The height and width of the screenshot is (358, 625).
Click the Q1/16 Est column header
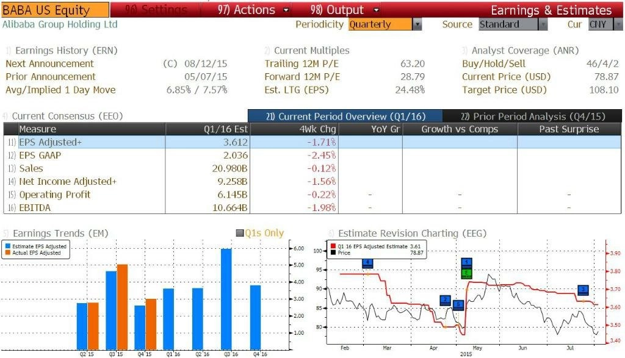[x=208, y=129]
